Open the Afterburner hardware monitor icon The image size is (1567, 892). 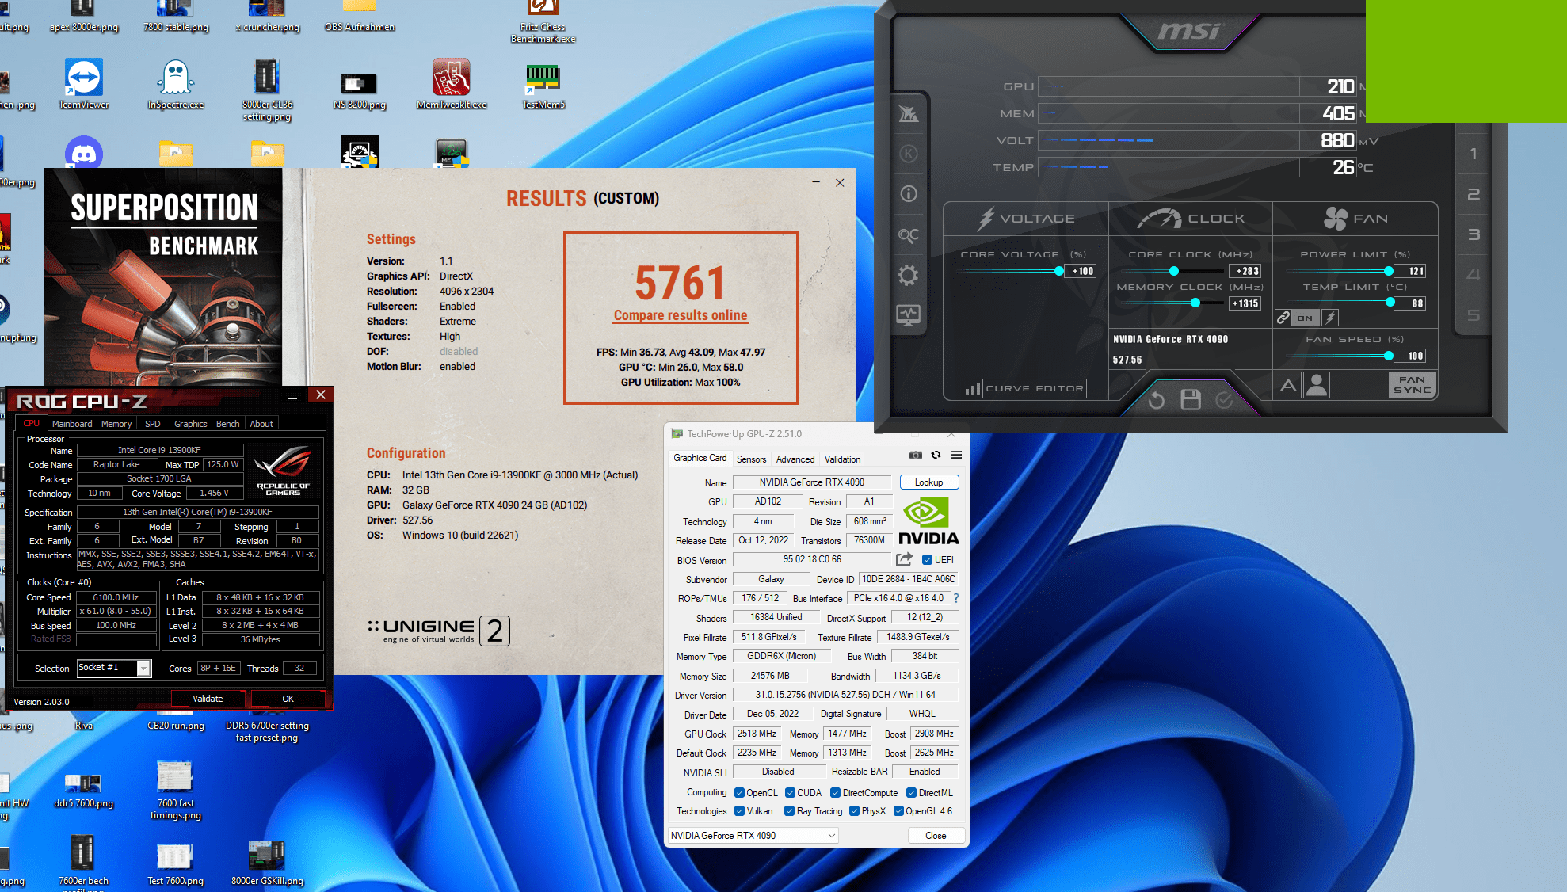click(x=909, y=315)
